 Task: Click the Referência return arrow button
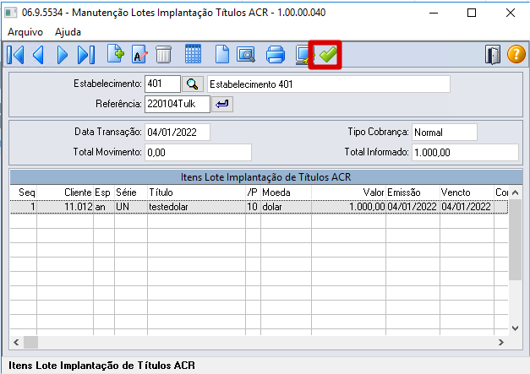222,104
